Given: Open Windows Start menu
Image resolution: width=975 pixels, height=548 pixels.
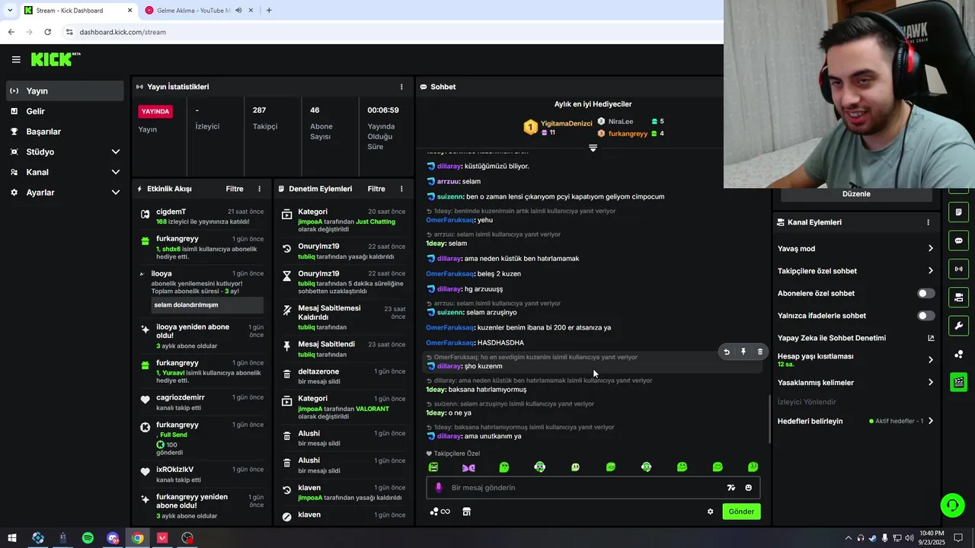Looking at the screenshot, I should click(x=12, y=538).
